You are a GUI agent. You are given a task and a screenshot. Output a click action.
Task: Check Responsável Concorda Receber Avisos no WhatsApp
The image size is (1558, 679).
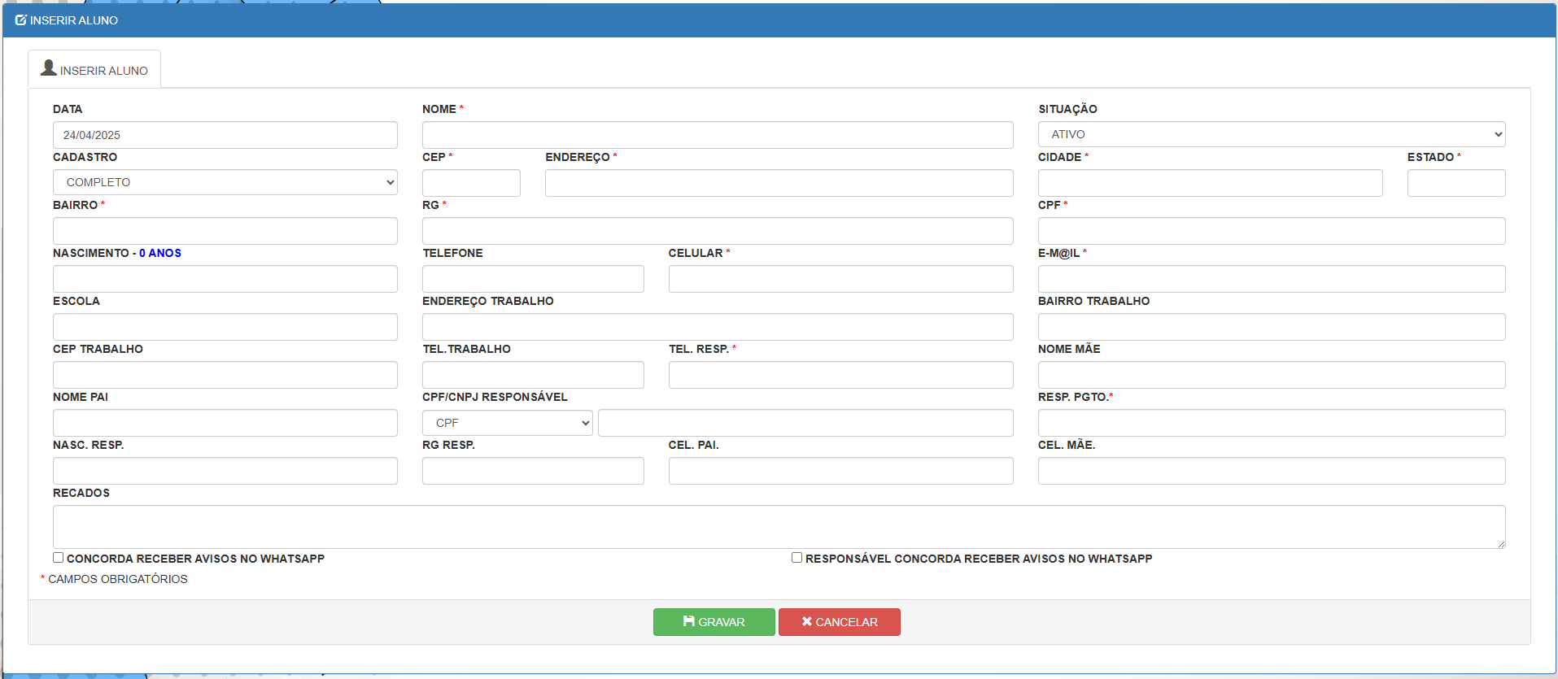797,558
